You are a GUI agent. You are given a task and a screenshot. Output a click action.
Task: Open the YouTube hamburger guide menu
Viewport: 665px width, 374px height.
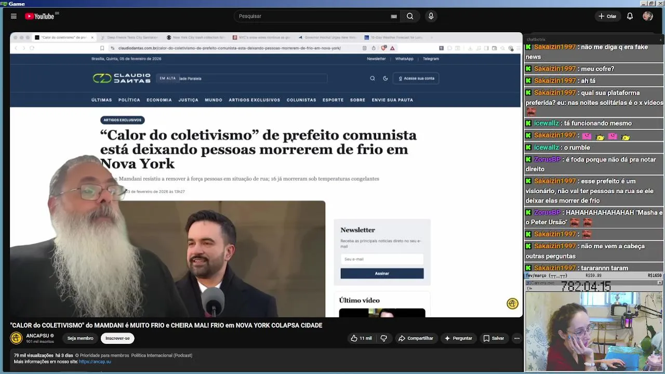(14, 16)
